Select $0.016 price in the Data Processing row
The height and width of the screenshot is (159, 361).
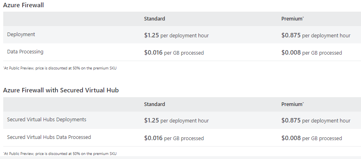(153, 53)
